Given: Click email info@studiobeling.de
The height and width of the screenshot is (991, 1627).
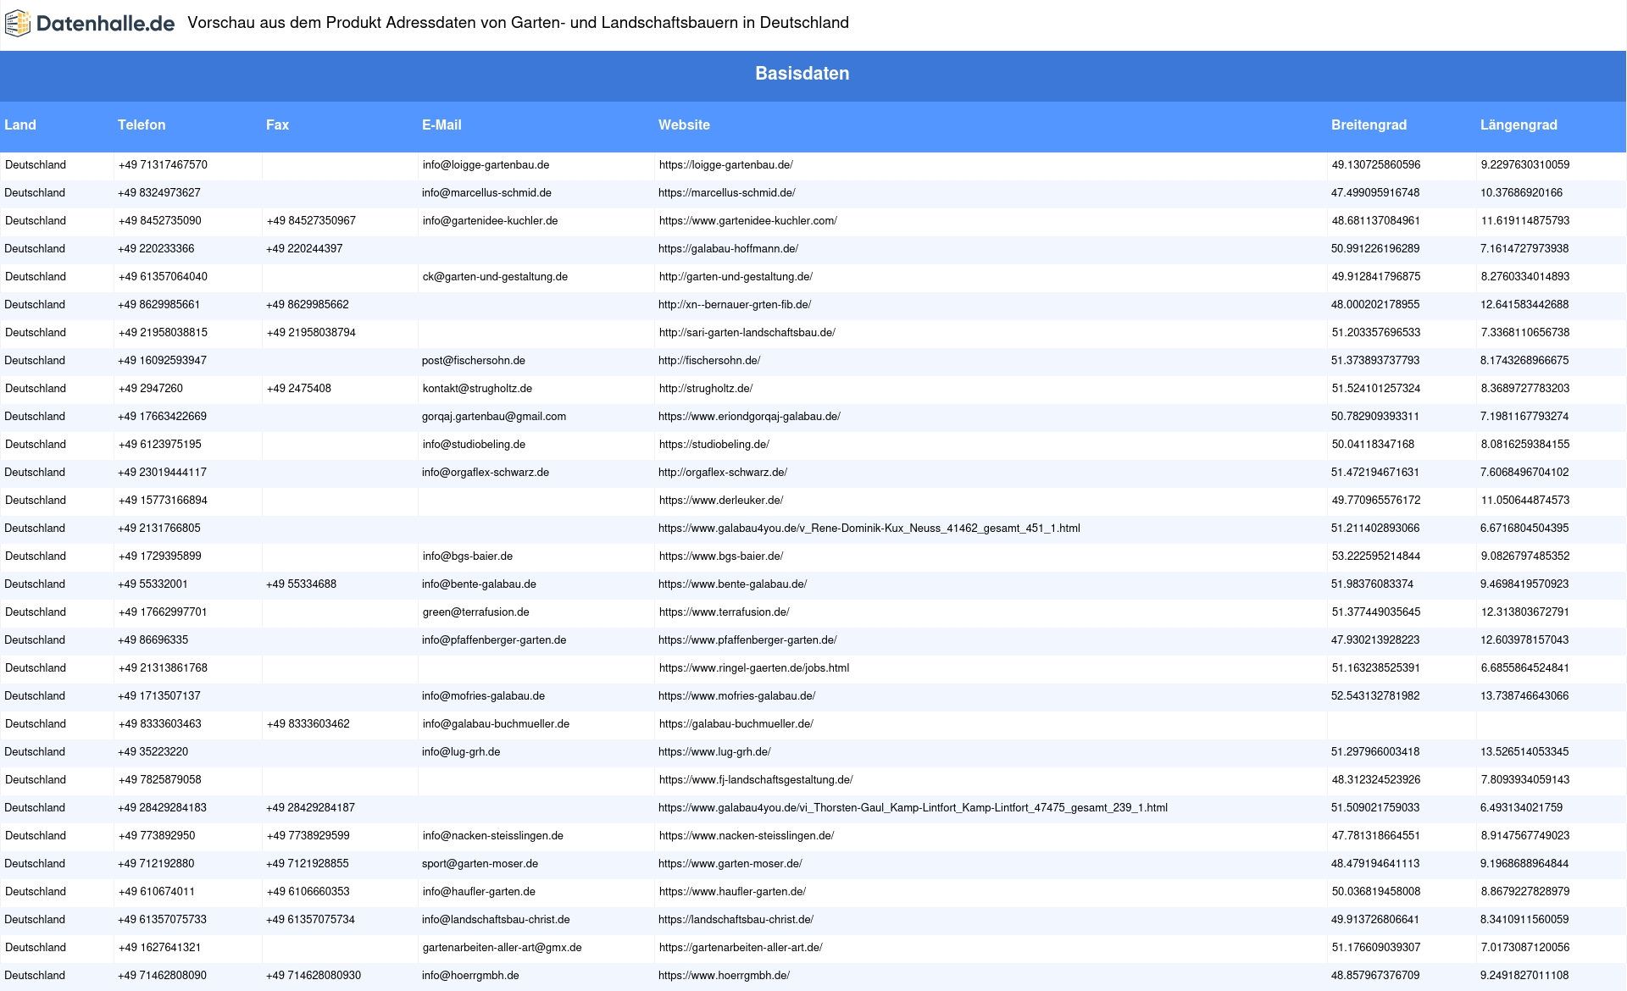Looking at the screenshot, I should (x=474, y=445).
